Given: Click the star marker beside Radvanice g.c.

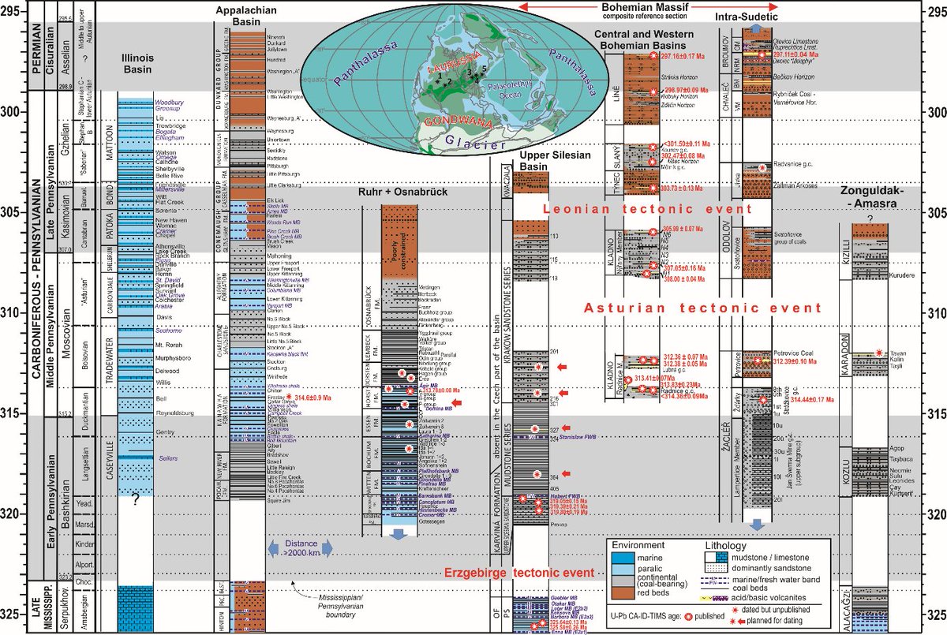Looking at the screenshot, I should [762, 168].
